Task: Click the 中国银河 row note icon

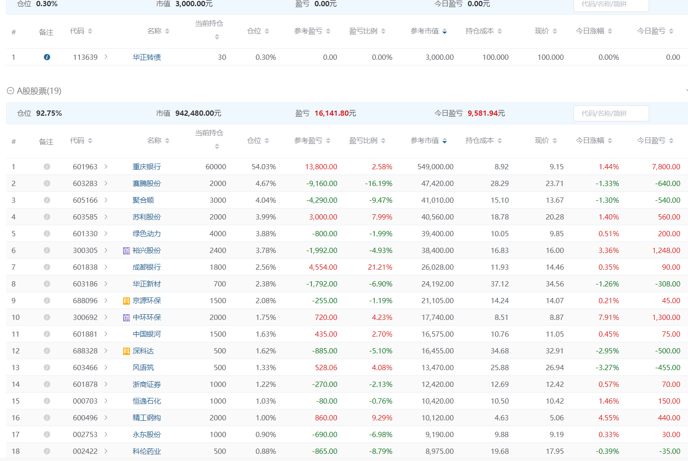Action: (47, 334)
